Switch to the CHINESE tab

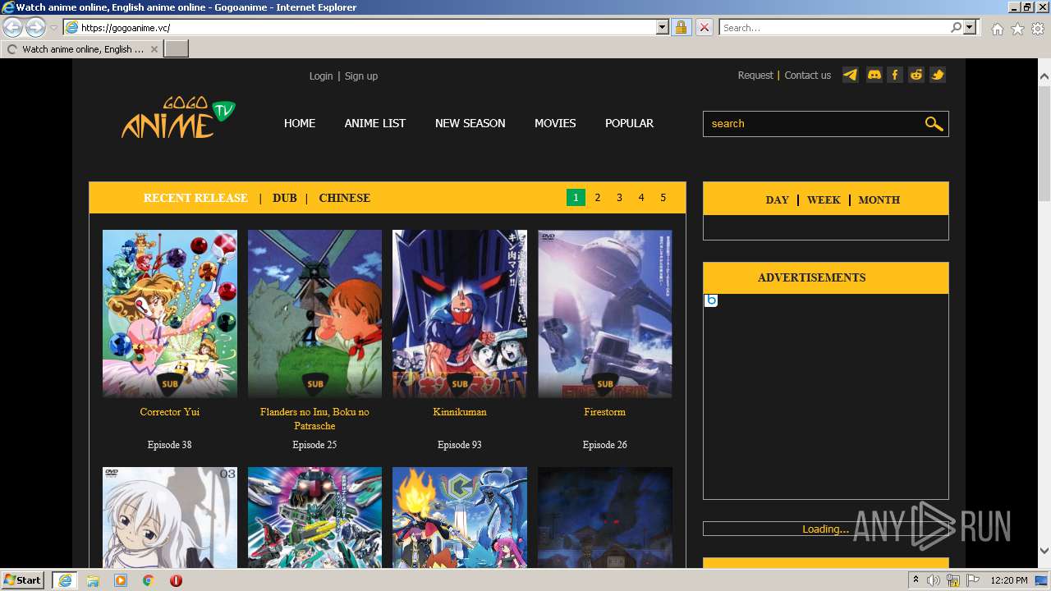click(344, 198)
